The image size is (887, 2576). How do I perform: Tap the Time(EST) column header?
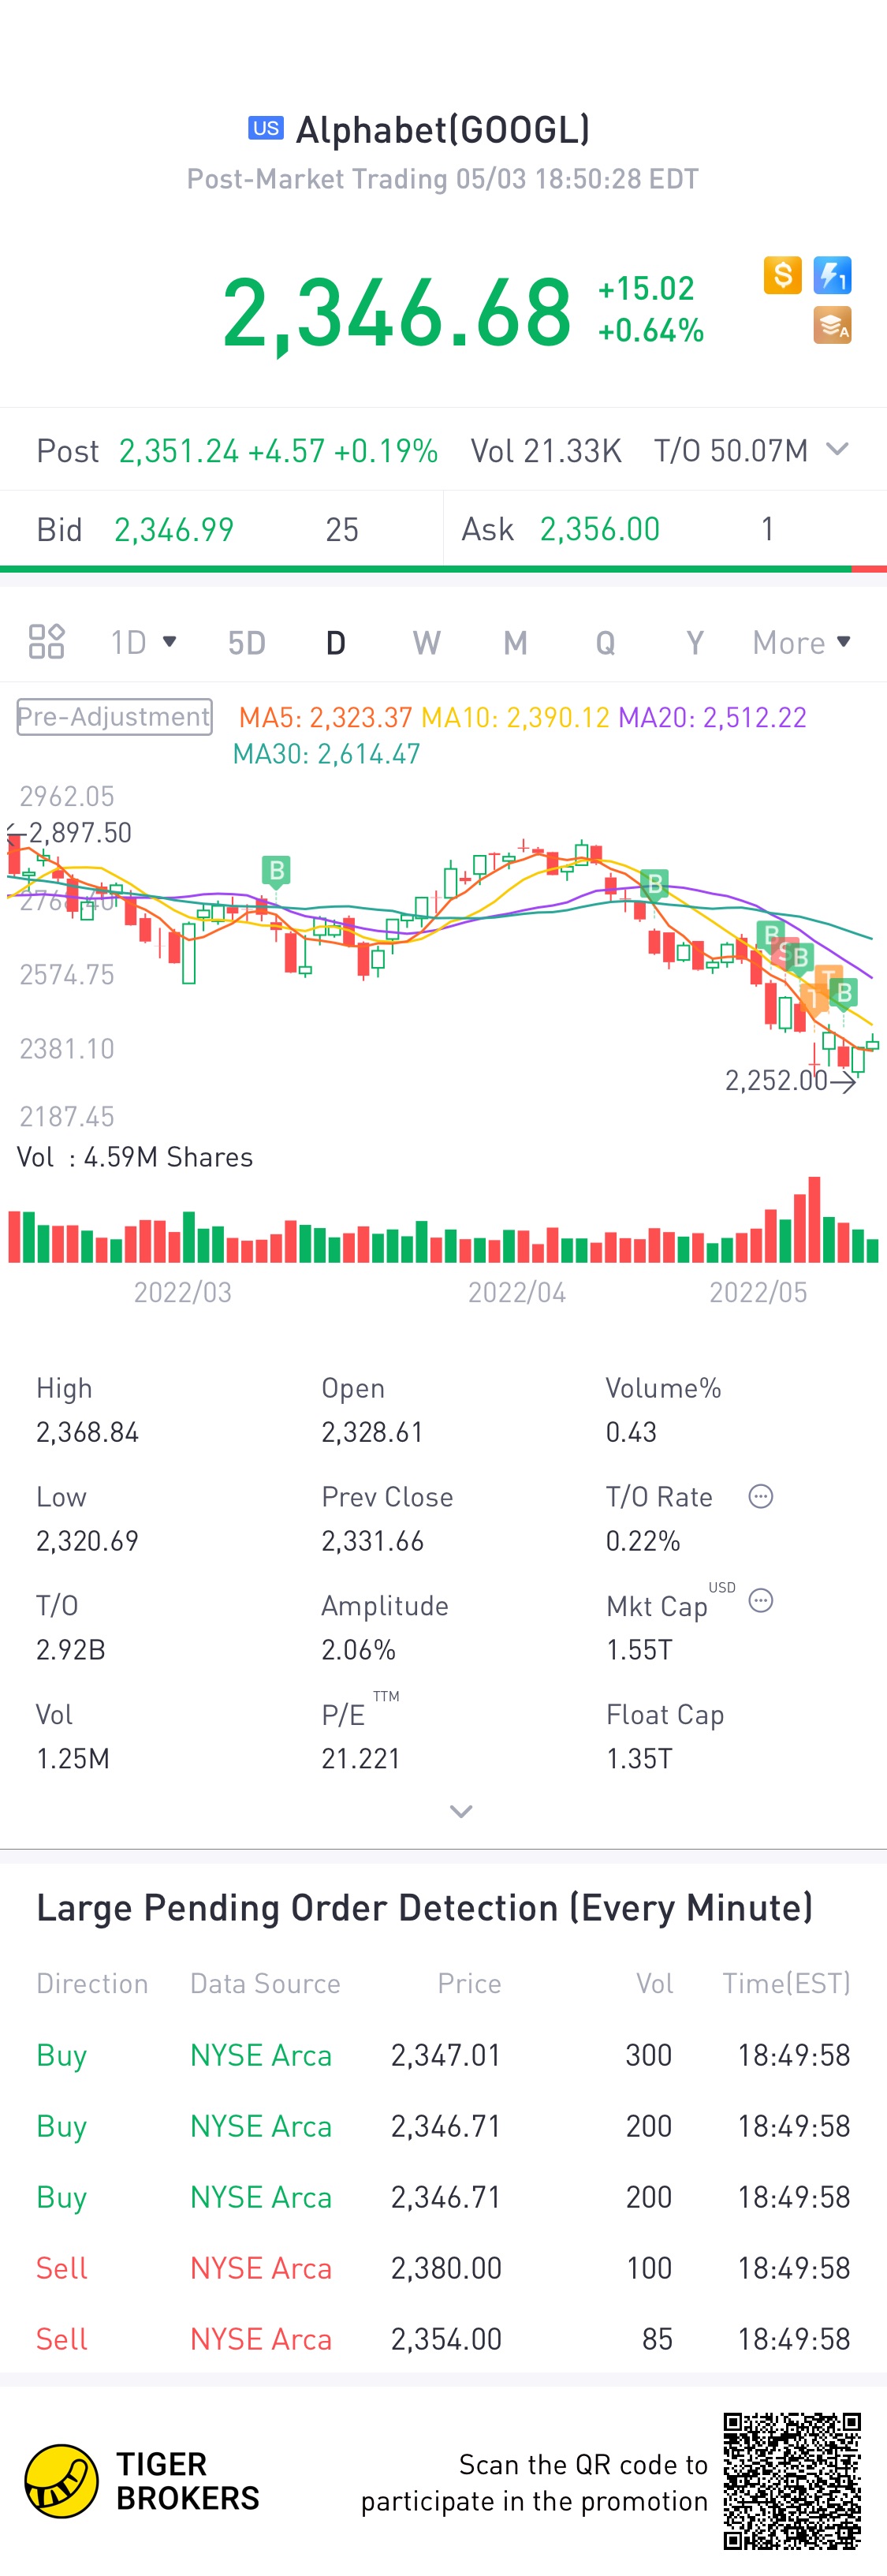pos(786,1983)
